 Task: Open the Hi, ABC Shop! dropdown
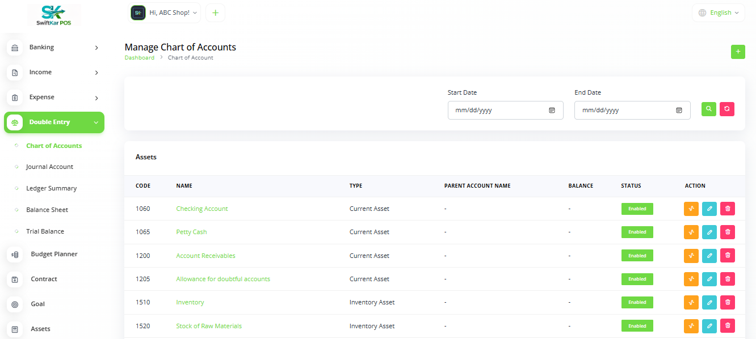pos(166,12)
